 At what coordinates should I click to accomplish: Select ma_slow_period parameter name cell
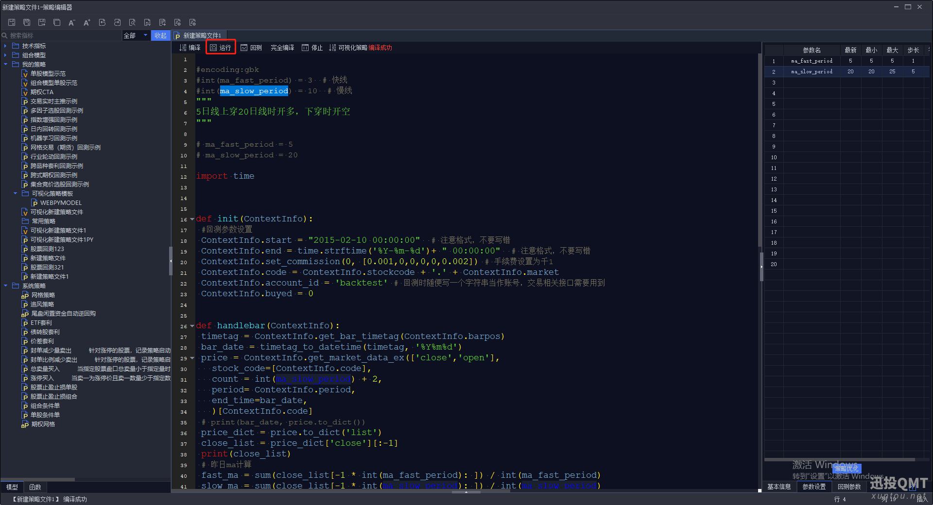click(x=812, y=71)
